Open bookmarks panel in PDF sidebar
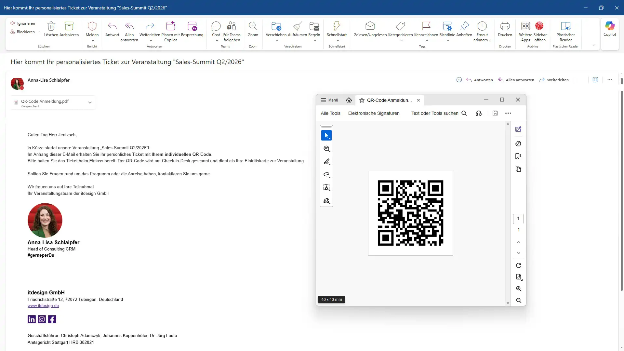624x351 pixels. (x=518, y=156)
